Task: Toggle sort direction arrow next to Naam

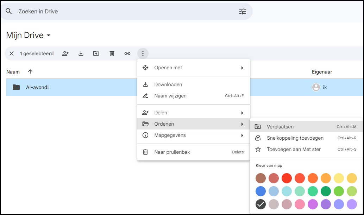Action: (x=30, y=71)
